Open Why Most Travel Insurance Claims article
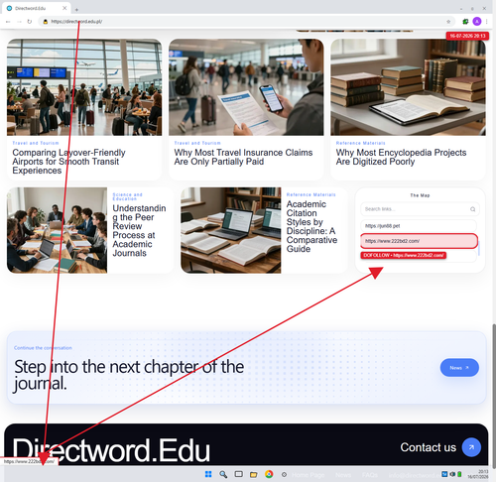Viewport: 496px width, 482px height. (243, 157)
